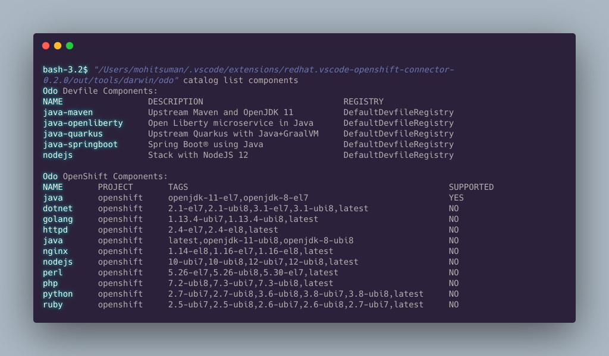Screen dimensions: 609x356
Task: Select the java-quarkus component name
Action: pos(73,133)
